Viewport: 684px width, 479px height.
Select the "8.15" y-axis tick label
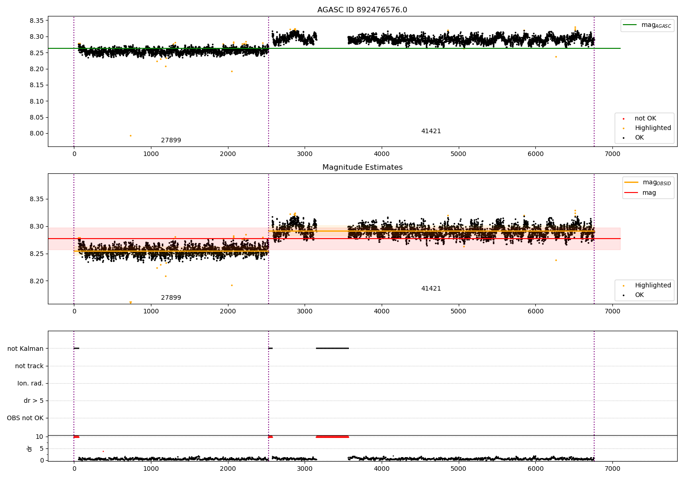point(36,85)
